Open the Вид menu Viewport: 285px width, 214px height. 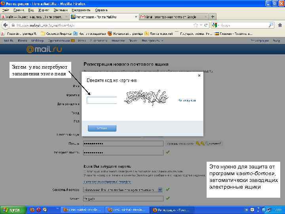(31, 10)
